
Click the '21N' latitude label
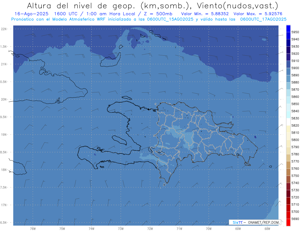click(x=4, y=64)
